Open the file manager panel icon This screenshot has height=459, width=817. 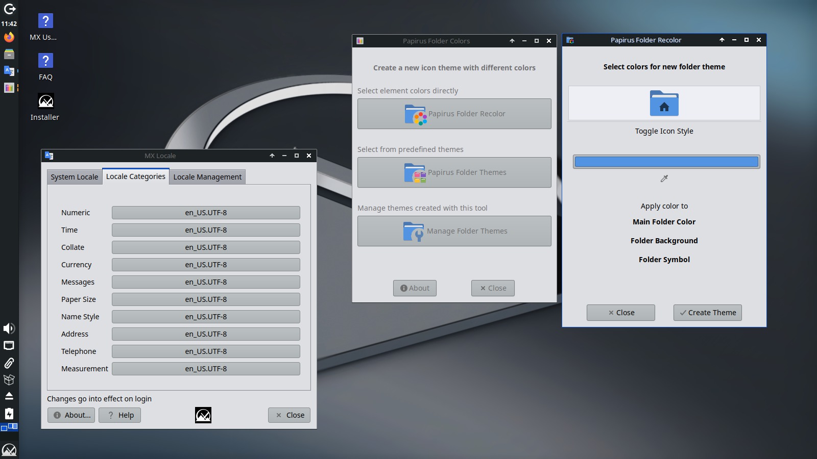[9, 54]
